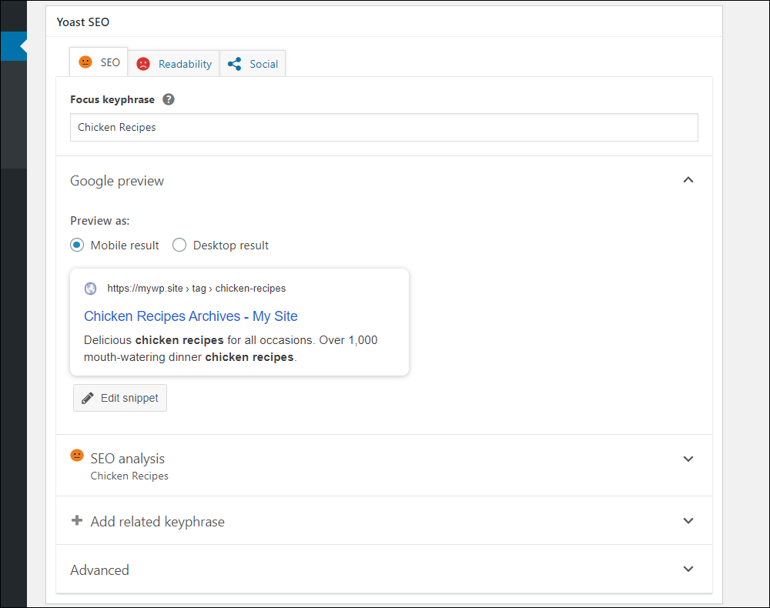770x608 pixels.
Task: Click the globe favicon in Google preview
Action: click(x=90, y=289)
